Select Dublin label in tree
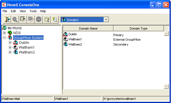This screenshot has height=103, width=171. point(24,42)
